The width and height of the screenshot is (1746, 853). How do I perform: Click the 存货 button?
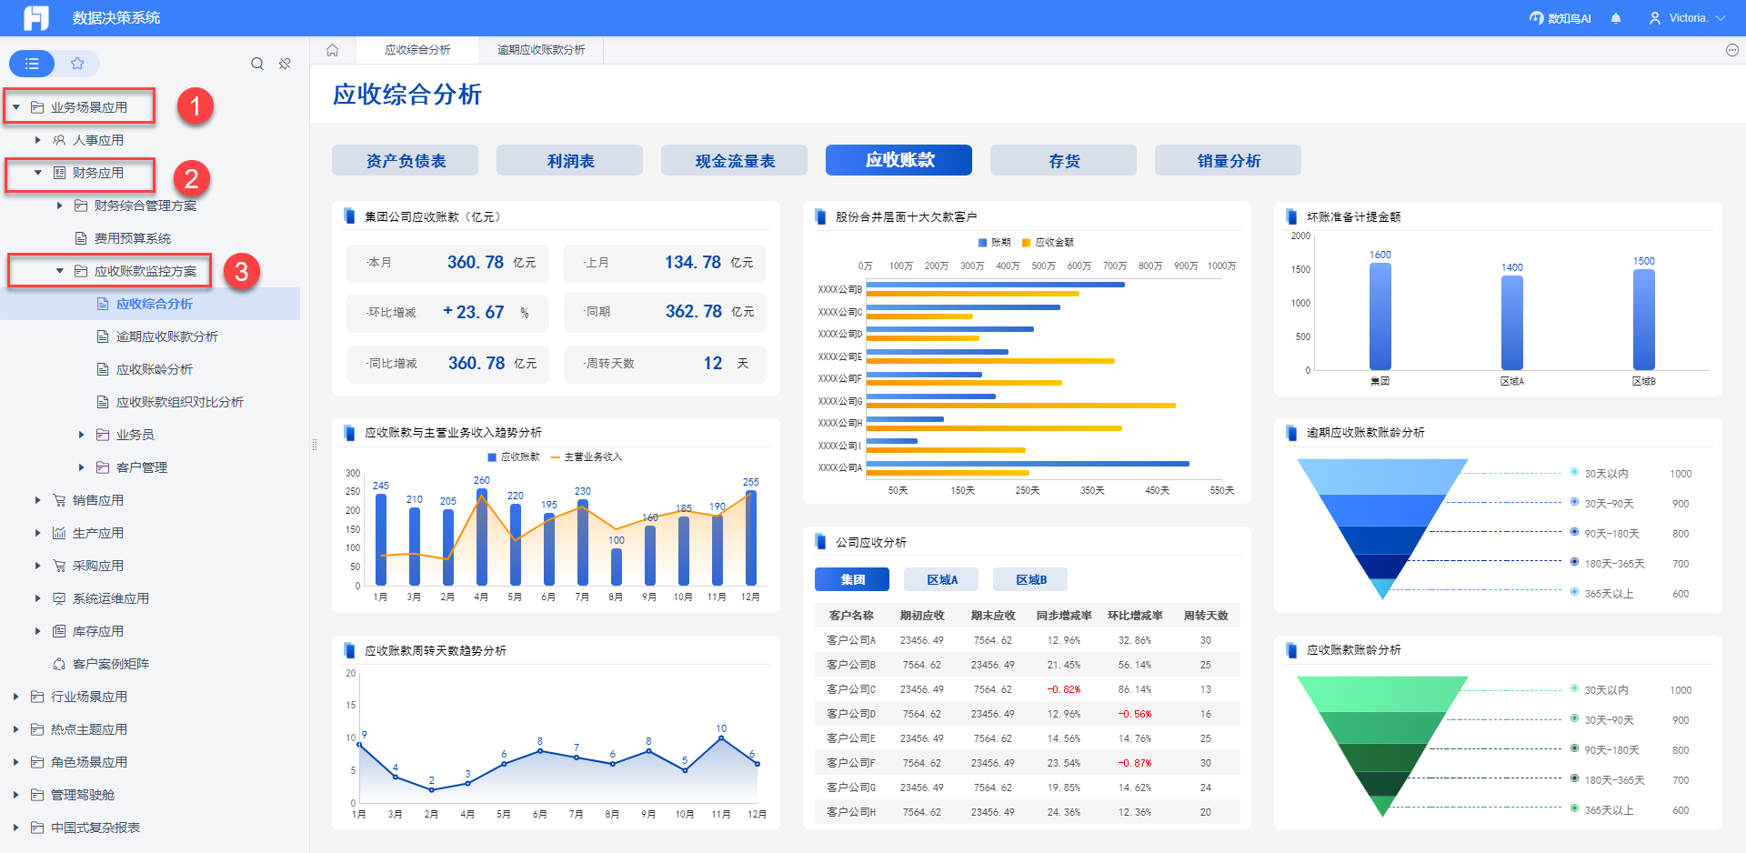point(1063,160)
